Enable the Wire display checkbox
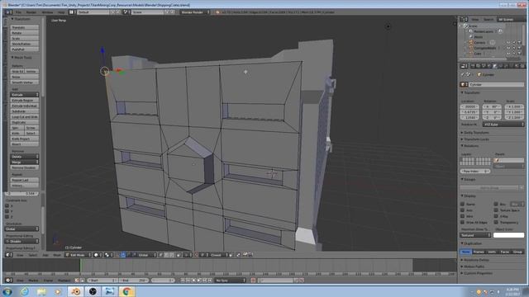 pos(463,216)
